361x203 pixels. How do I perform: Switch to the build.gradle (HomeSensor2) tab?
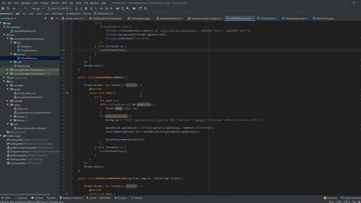coord(107,19)
